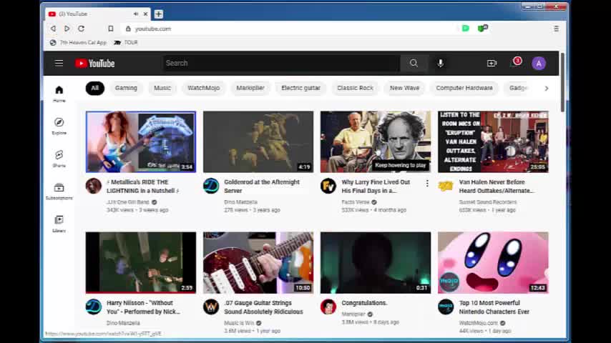Click the green shield extension icon
The width and height of the screenshot is (611, 343).
pos(482,28)
